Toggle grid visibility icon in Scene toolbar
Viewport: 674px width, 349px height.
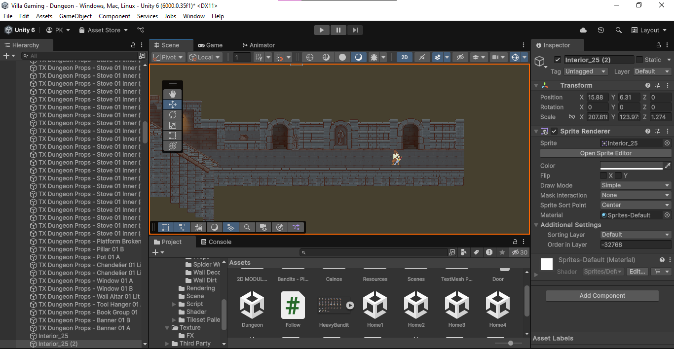tap(259, 57)
